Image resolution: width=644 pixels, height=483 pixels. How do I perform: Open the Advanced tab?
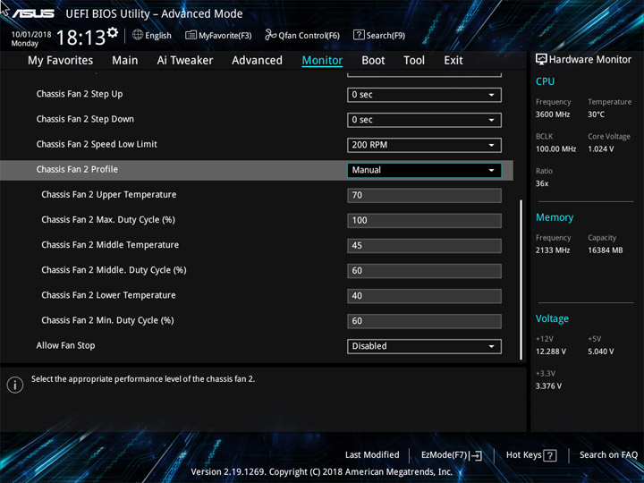point(257,61)
